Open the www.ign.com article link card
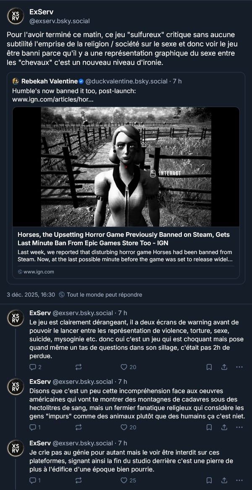 tap(126, 193)
